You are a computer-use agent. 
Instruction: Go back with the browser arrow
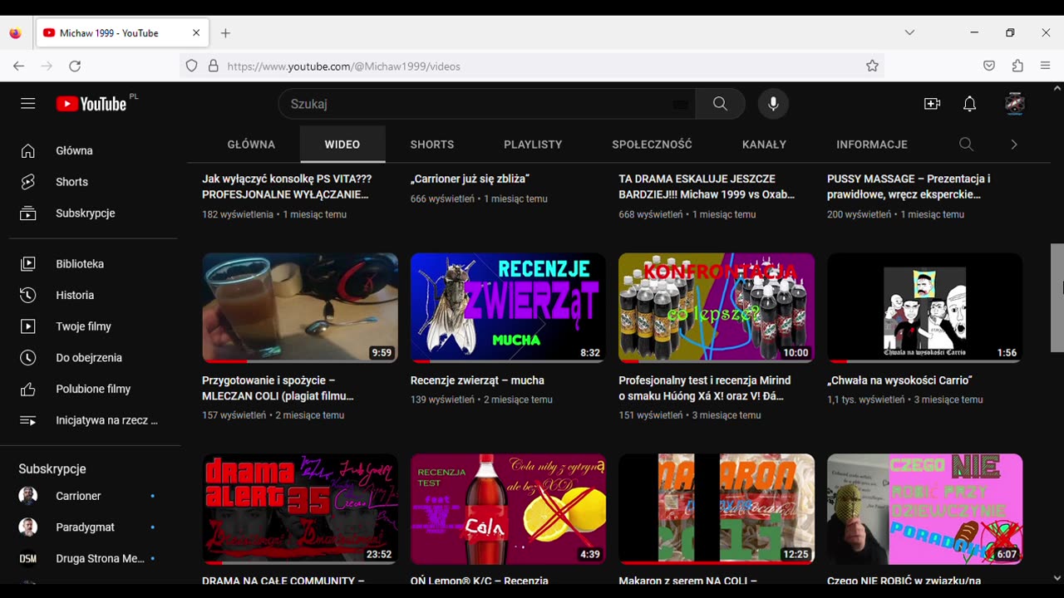pyautogui.click(x=18, y=66)
